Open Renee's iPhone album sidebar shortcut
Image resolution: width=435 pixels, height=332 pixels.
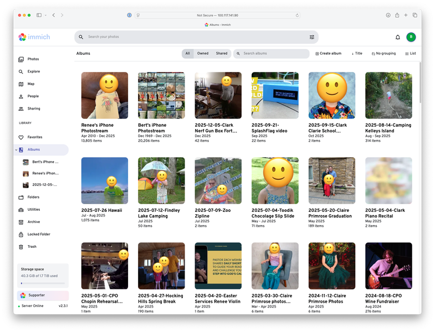(x=42, y=174)
